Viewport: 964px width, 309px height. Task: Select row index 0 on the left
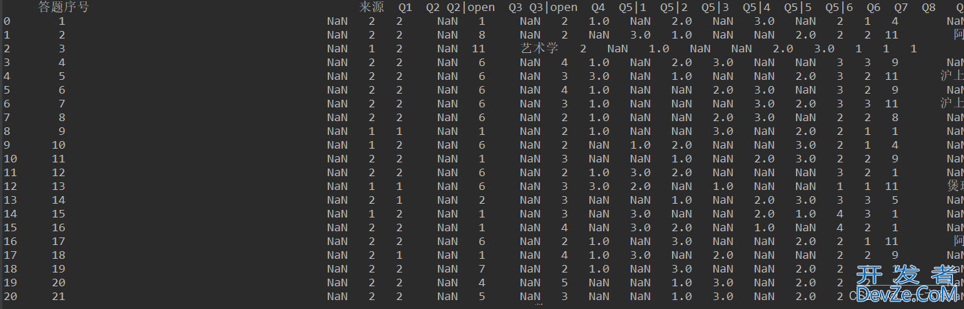click(x=6, y=21)
